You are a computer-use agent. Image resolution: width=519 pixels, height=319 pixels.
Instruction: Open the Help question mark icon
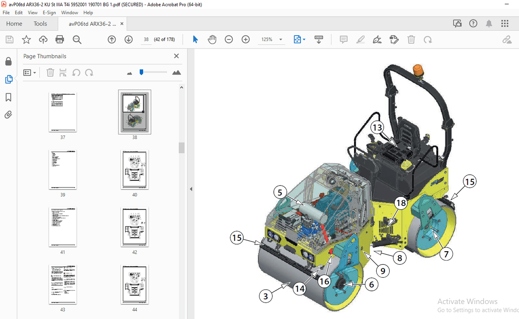click(473, 24)
